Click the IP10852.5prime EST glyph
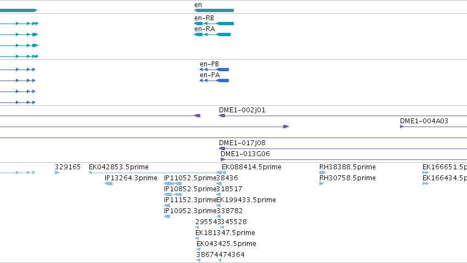Image resolution: width=467 pixels, height=263 pixels. pos(173,195)
